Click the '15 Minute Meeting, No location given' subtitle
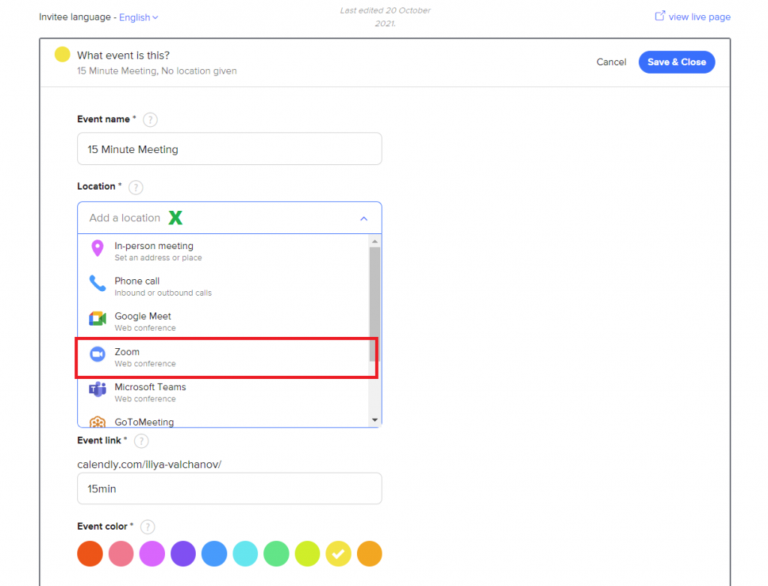Image resolution: width=768 pixels, height=586 pixels. [157, 71]
